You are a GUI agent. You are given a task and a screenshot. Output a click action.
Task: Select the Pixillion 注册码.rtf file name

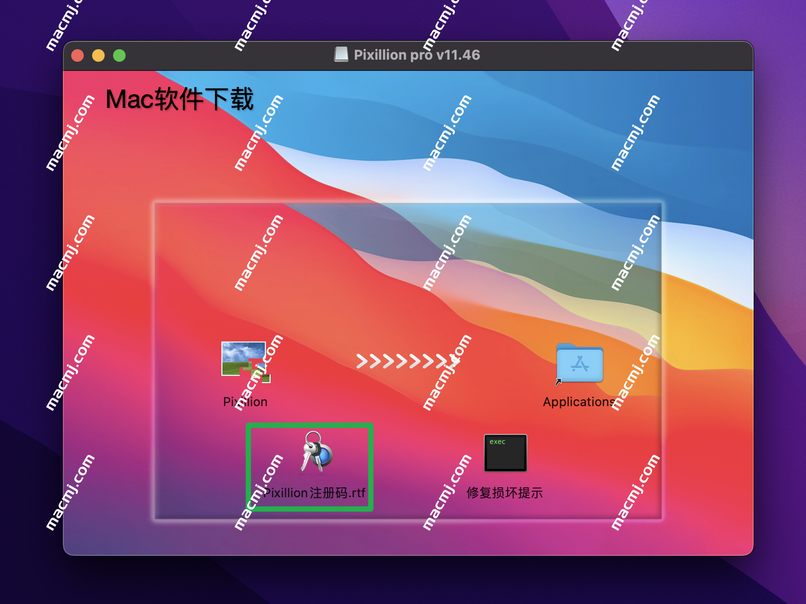pos(314,493)
